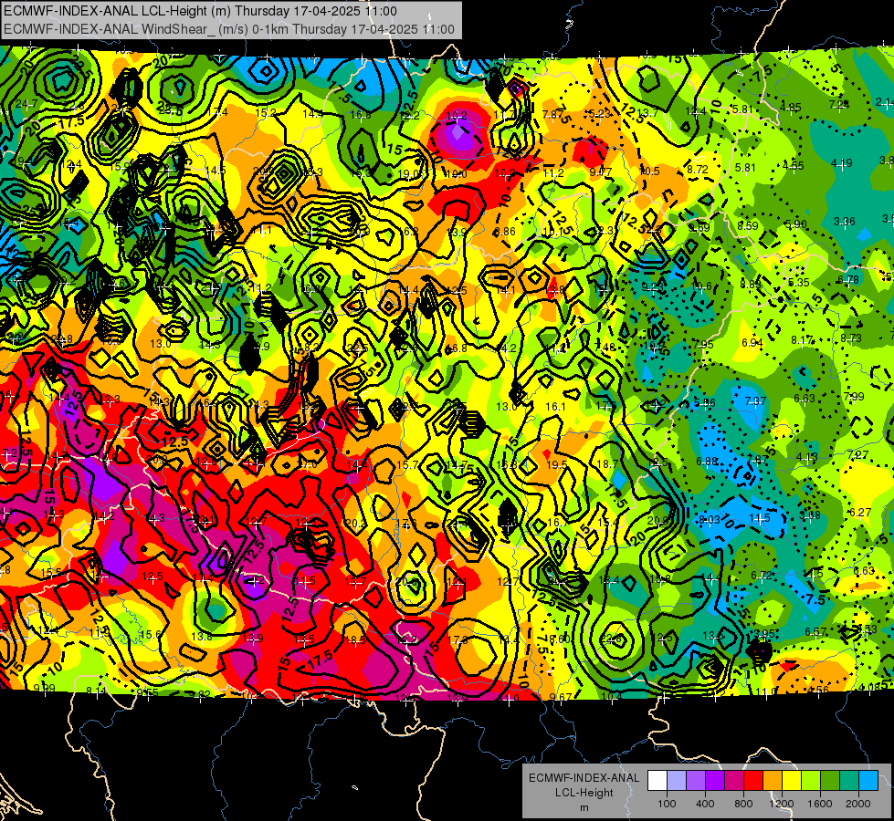894x821 pixels.
Task: Click the map value 7.37
Action: point(755,401)
